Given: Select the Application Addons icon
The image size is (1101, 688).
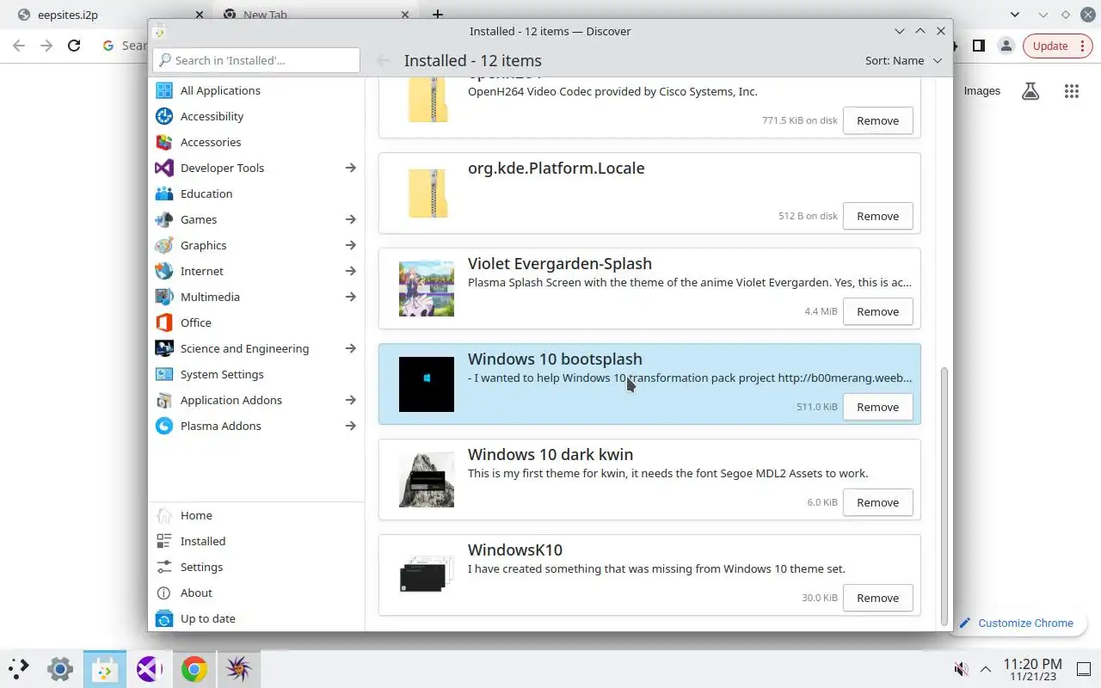Looking at the screenshot, I should [x=164, y=400].
